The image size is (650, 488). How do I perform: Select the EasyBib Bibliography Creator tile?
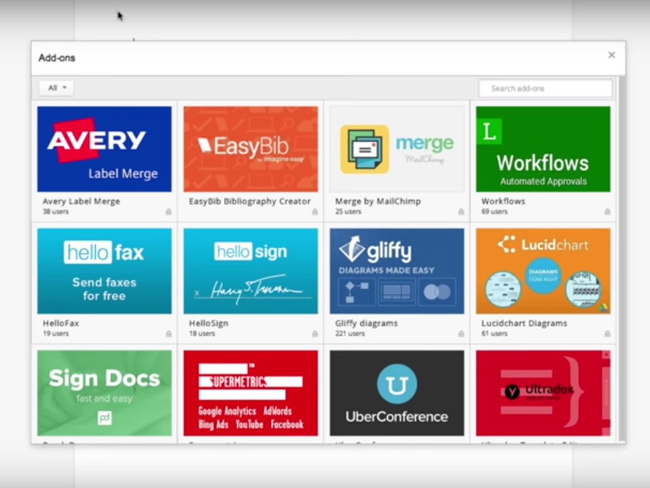tap(250, 149)
